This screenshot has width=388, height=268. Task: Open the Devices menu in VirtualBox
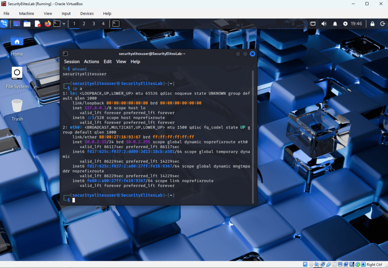coord(87,13)
